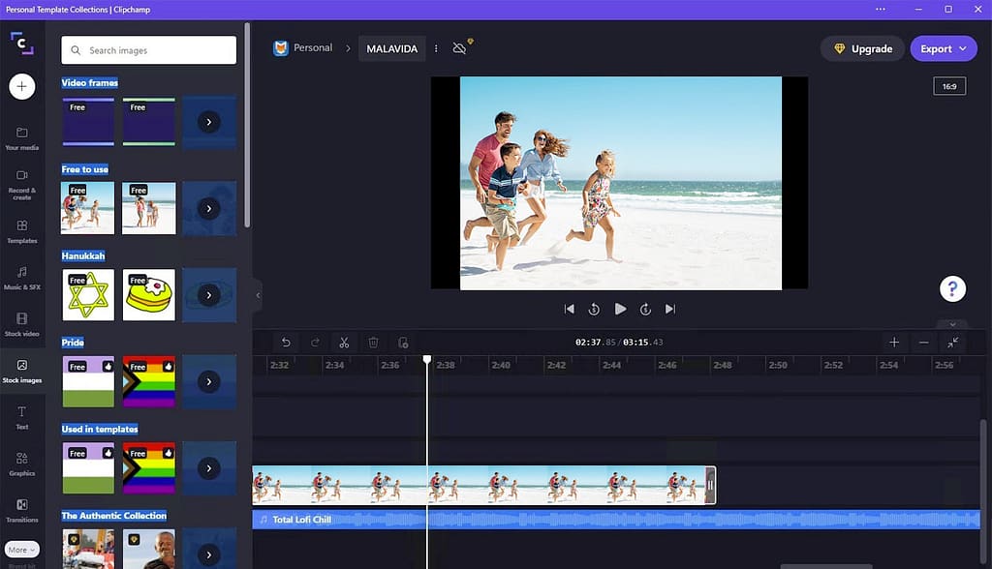Expand the Pride image category
The height and width of the screenshot is (569, 992).
[x=209, y=381]
